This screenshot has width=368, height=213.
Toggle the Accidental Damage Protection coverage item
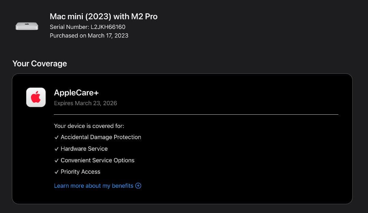101,137
